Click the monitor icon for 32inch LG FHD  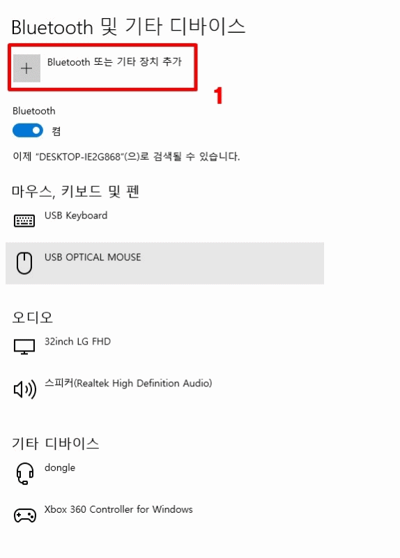24,347
